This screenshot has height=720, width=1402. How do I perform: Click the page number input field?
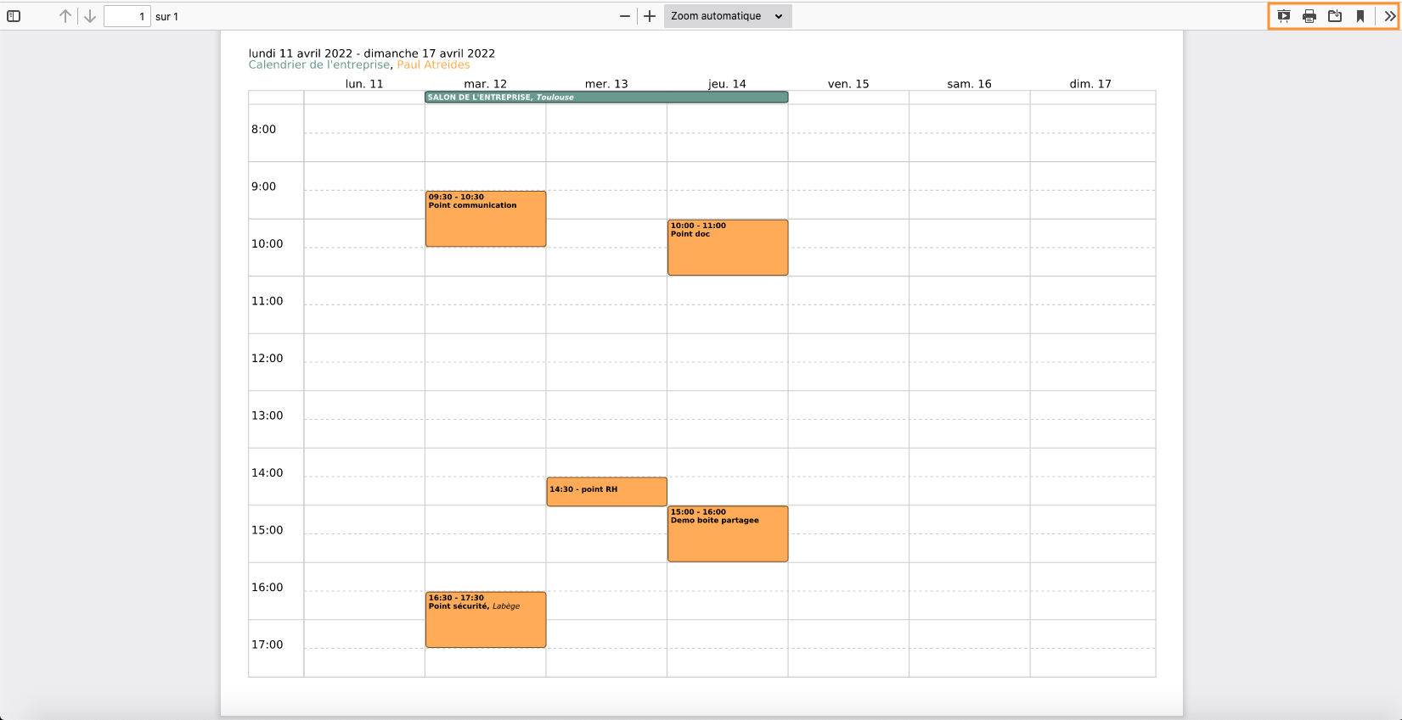click(x=127, y=16)
